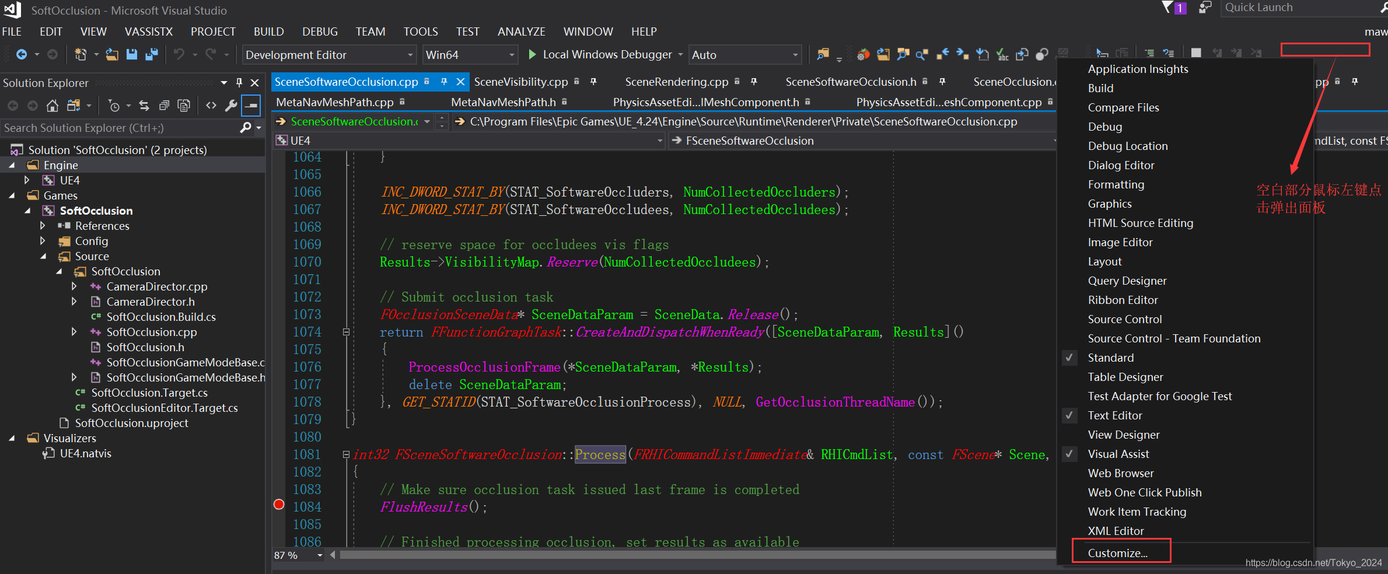Click View Code icon in Solution Explorer
1388x574 pixels.
(x=211, y=106)
